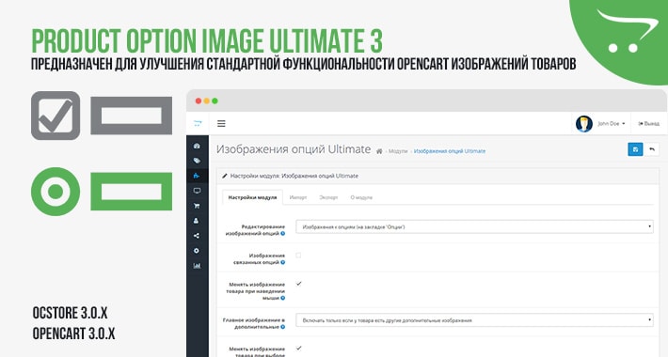The width and height of the screenshot is (668, 357).
Task: Open the Design monitor sidebar icon
Action: point(197,191)
